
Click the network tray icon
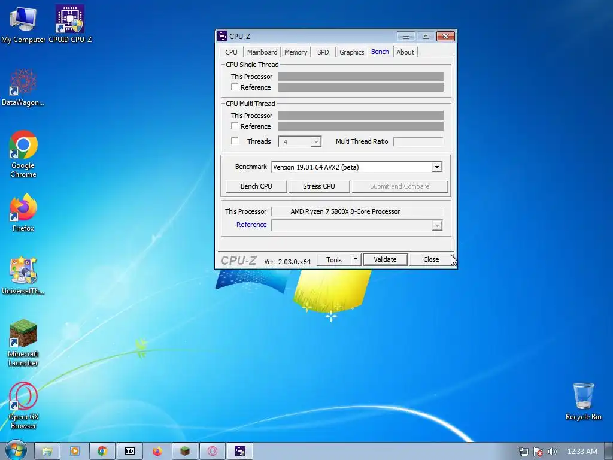click(x=523, y=452)
